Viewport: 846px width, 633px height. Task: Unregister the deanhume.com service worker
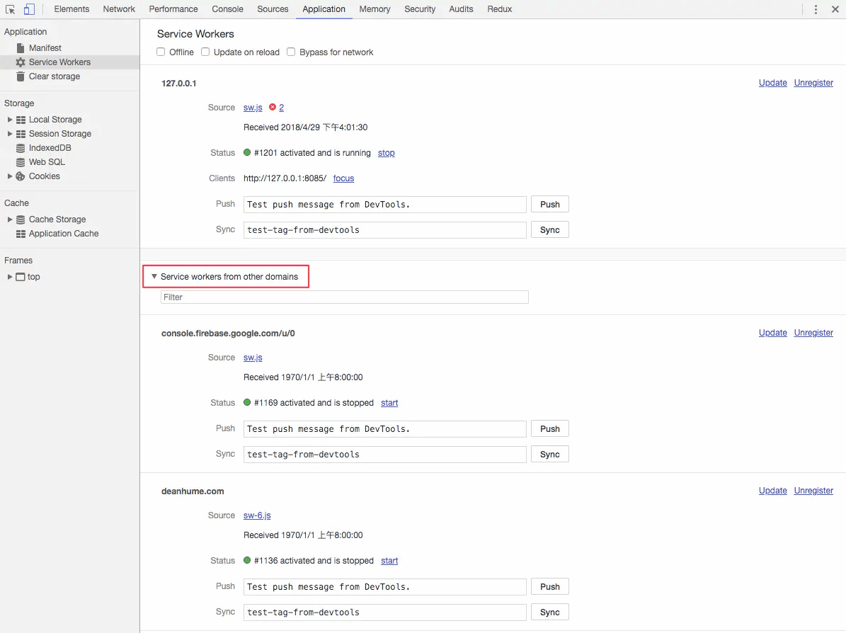[x=813, y=491]
